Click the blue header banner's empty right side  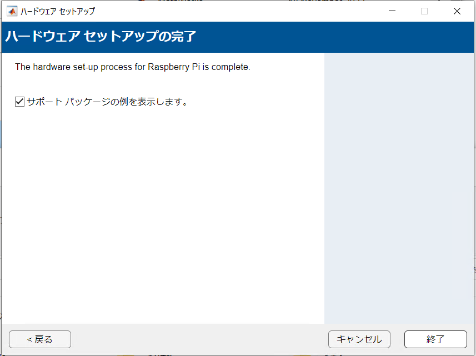click(x=361, y=37)
